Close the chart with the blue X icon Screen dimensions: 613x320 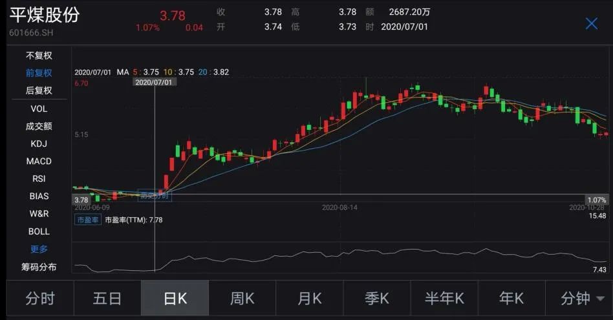point(591,23)
